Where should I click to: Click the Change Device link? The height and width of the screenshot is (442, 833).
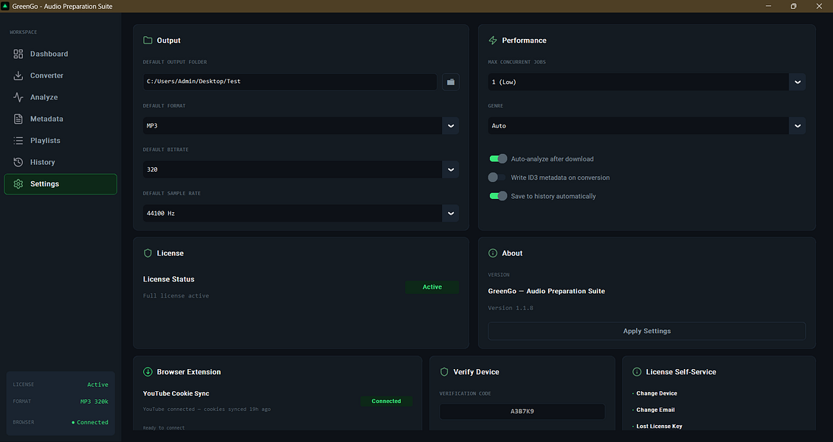657,393
